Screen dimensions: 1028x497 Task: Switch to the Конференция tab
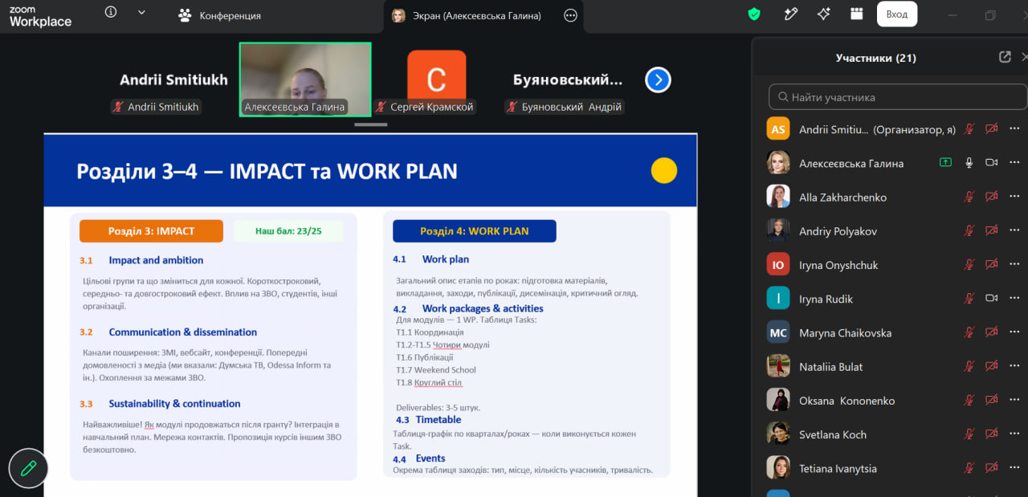(x=220, y=15)
